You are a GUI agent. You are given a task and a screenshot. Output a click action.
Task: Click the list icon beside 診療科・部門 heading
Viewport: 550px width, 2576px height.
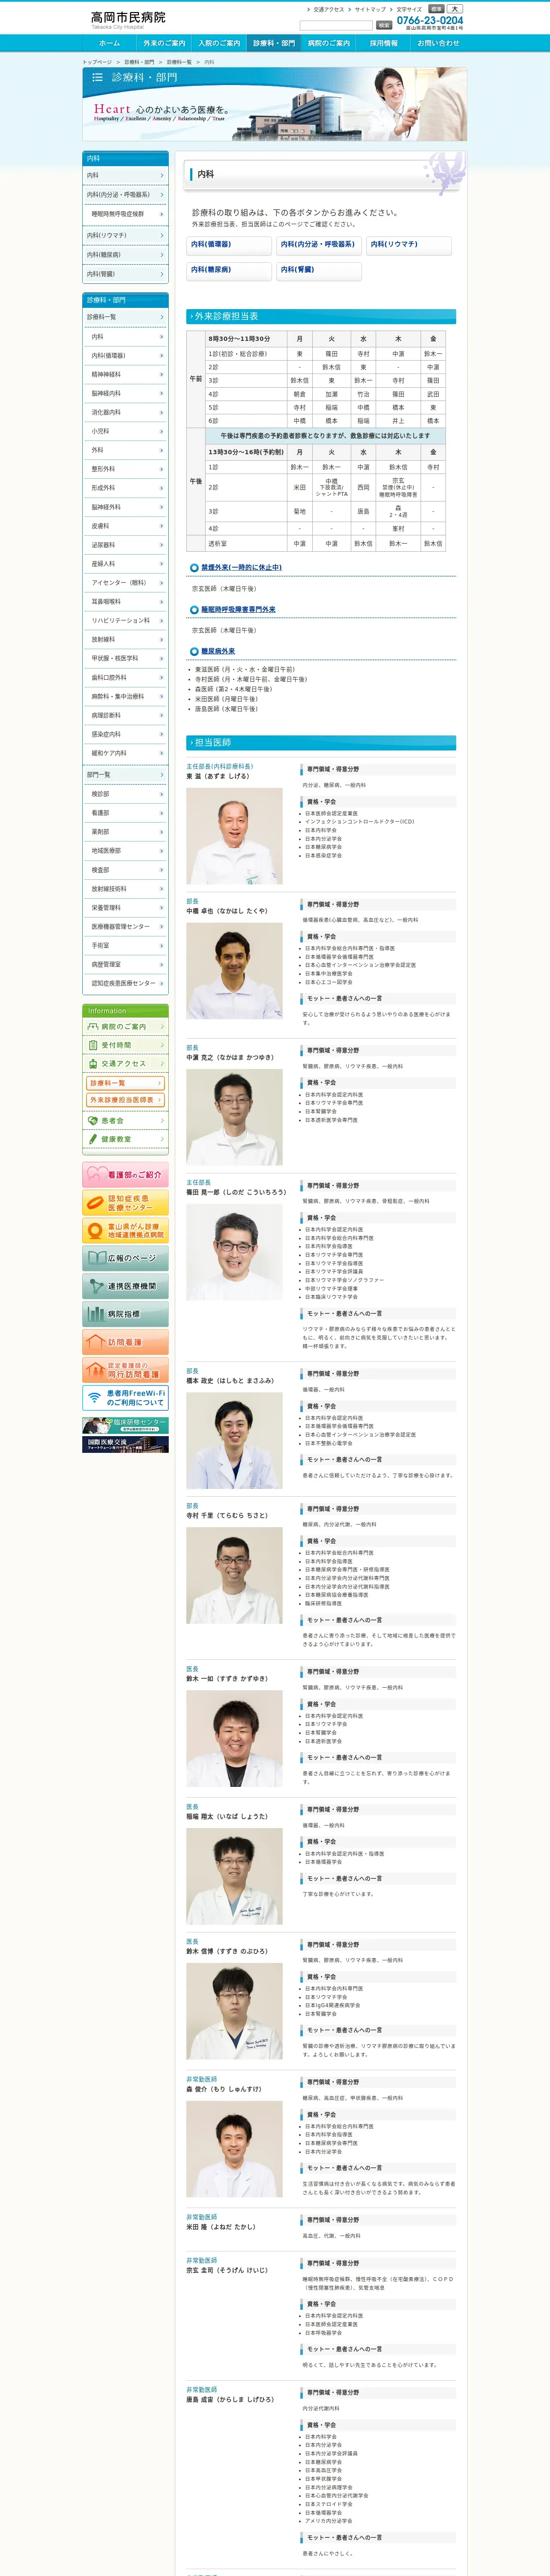tap(98, 77)
